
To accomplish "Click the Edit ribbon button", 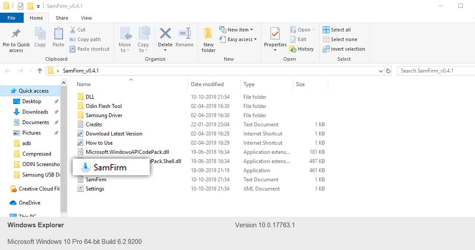I will (298, 39).
